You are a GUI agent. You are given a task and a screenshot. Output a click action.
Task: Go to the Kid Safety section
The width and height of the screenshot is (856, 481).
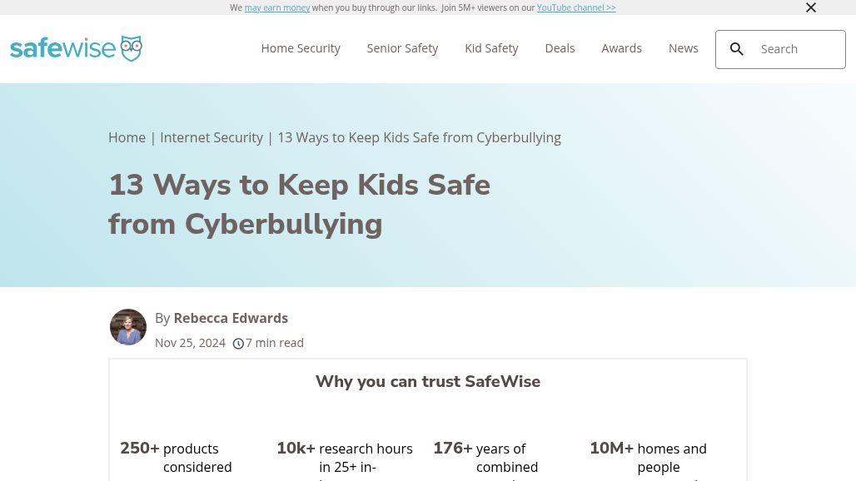(491, 48)
